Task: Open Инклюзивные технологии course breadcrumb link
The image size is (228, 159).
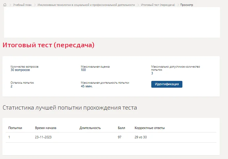Action: [x=86, y=5]
